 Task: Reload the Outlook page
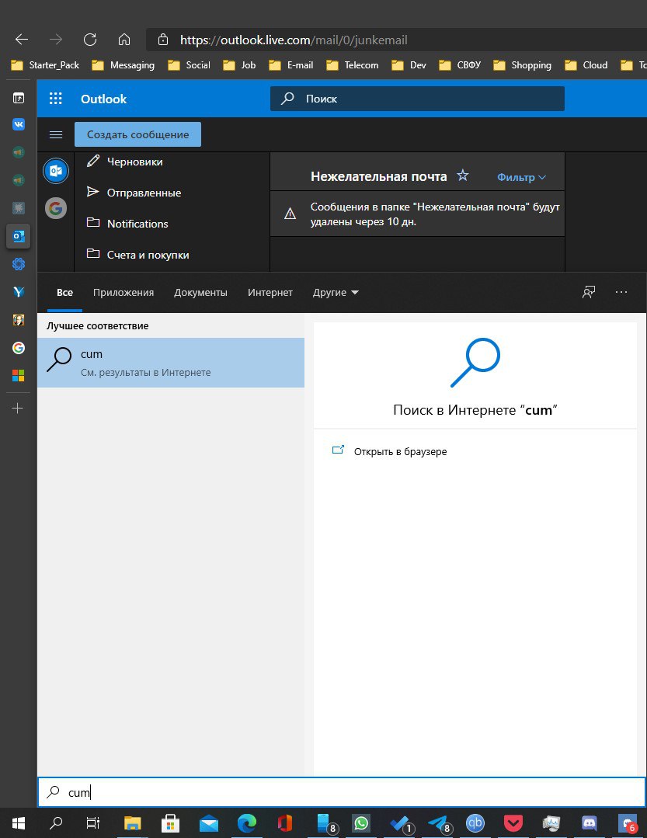[90, 40]
